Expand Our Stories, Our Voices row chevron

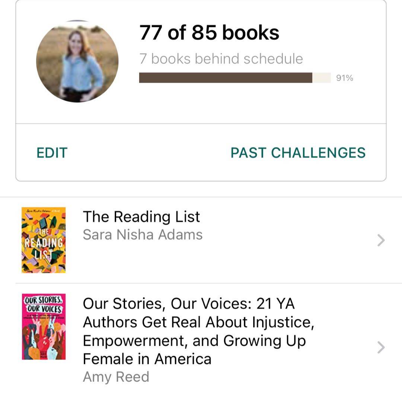[380, 347]
